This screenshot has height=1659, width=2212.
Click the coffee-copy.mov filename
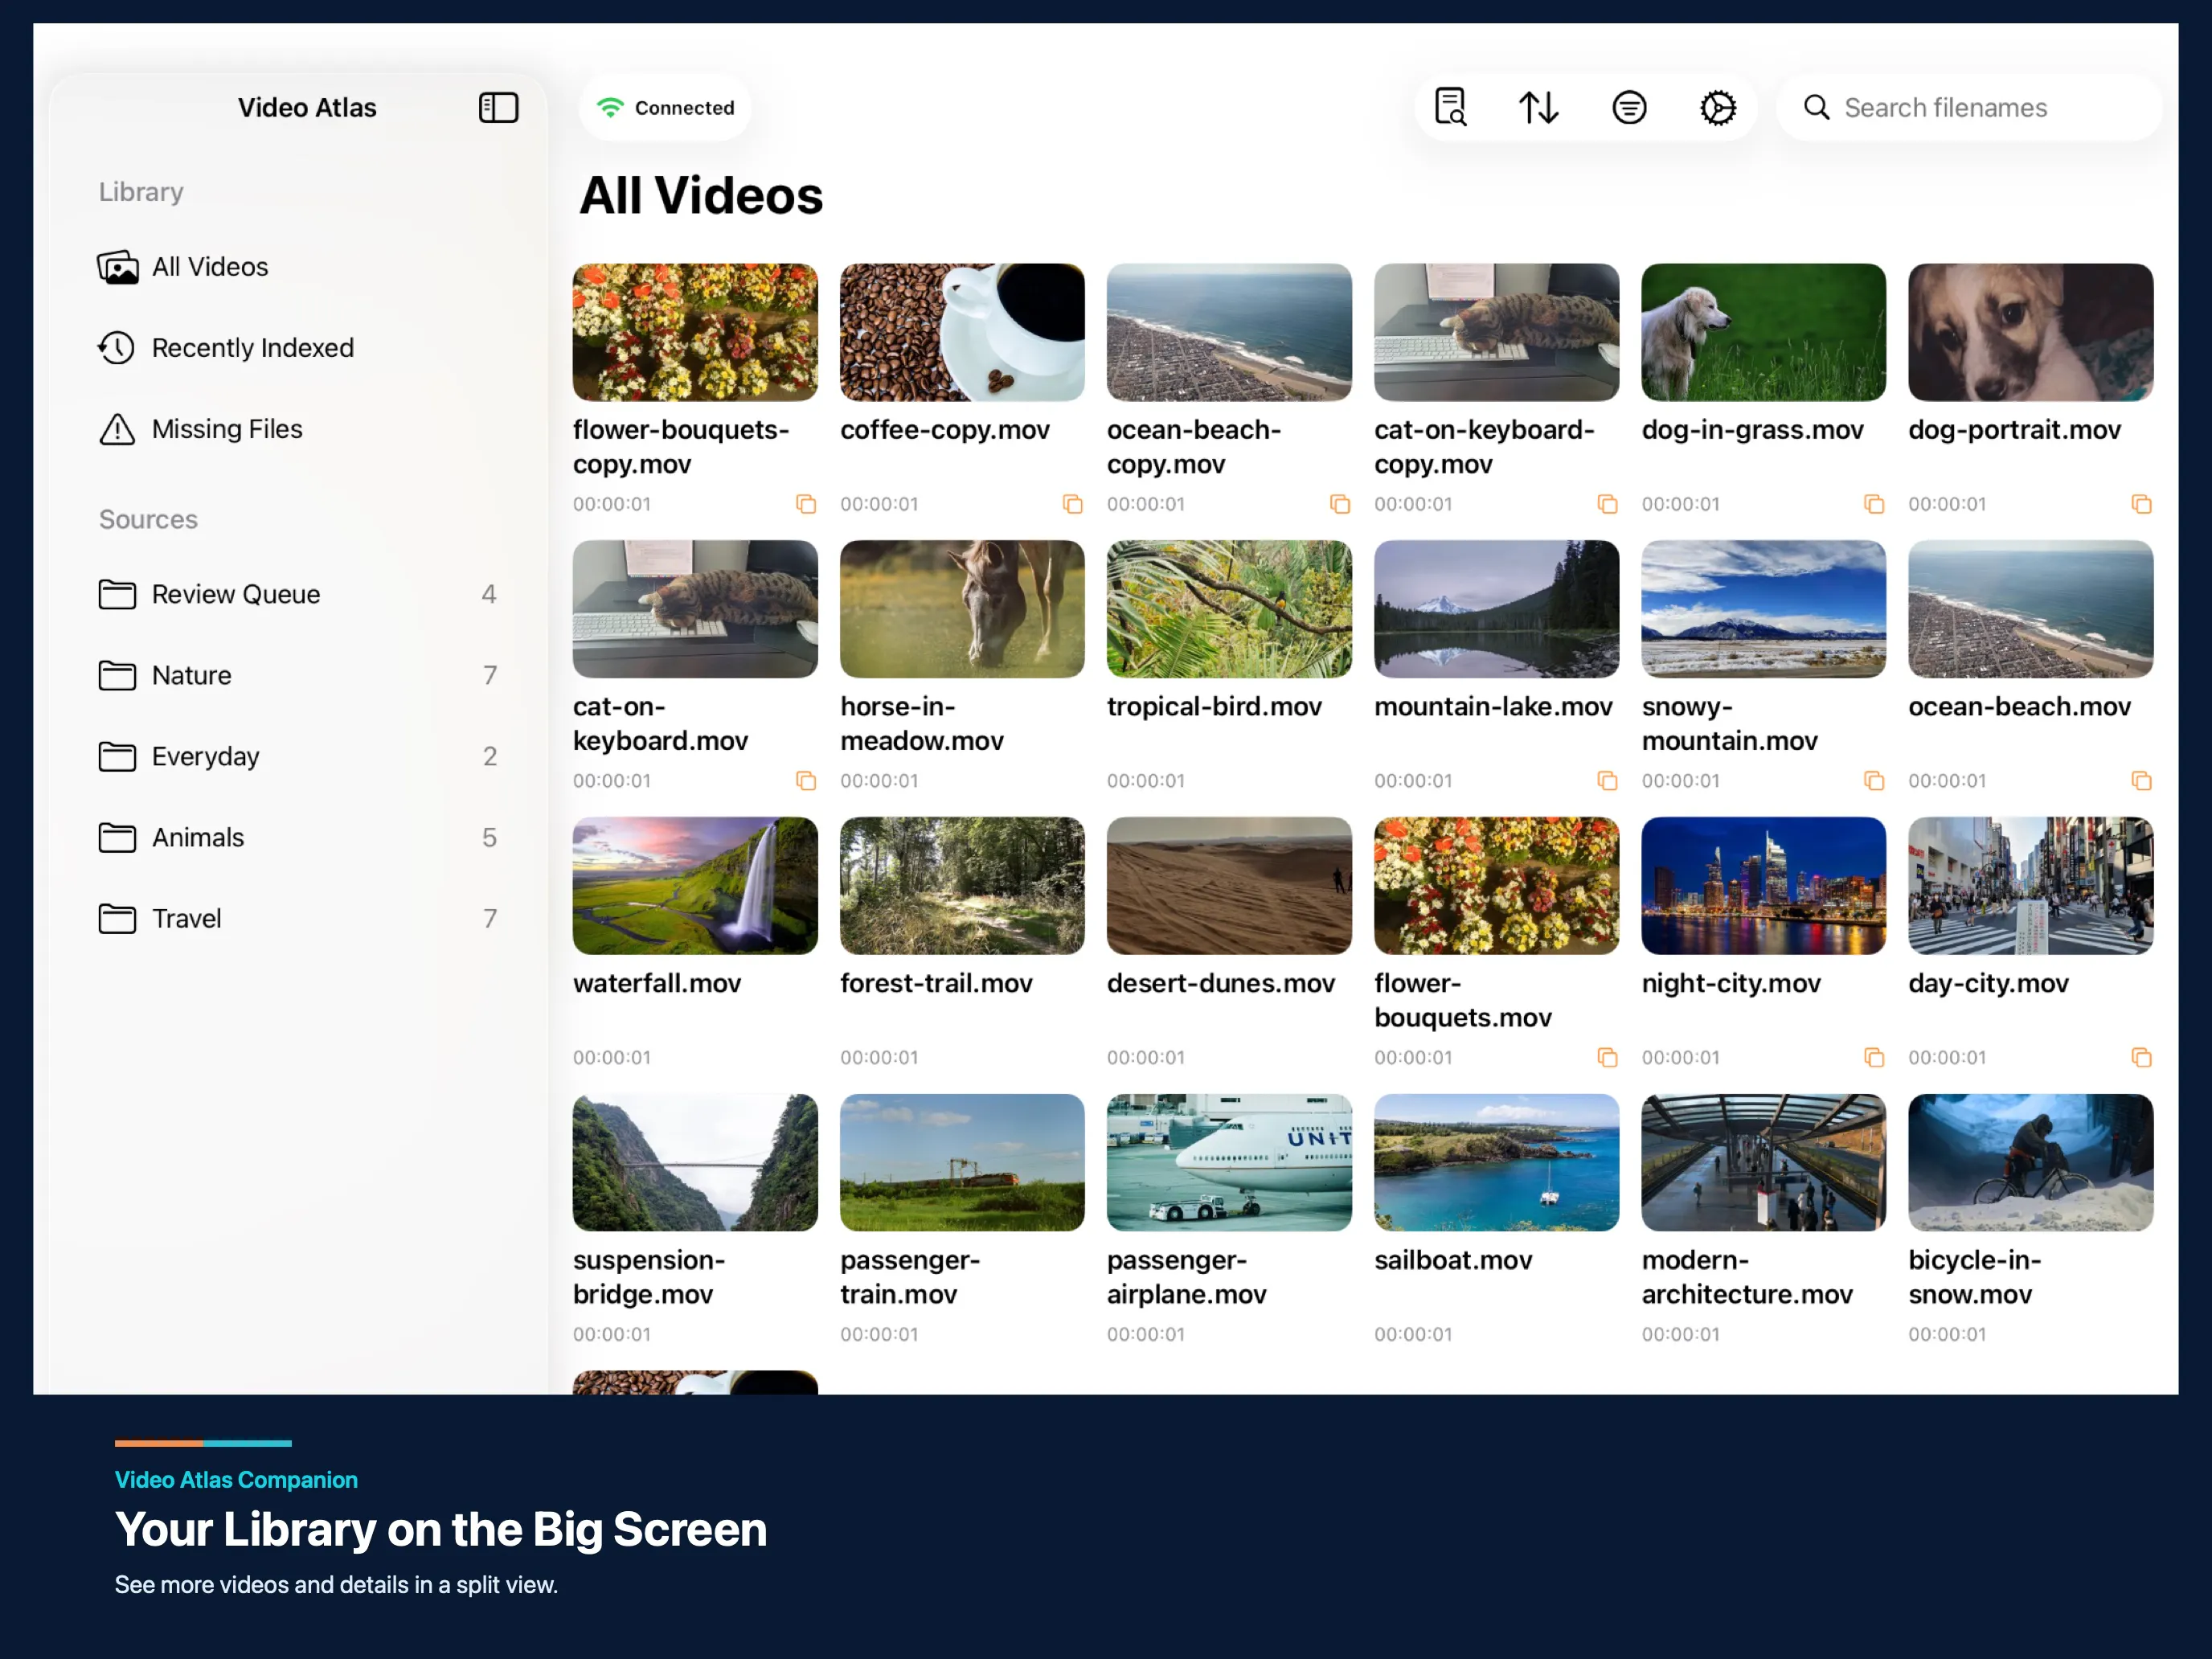pyautogui.click(x=944, y=430)
